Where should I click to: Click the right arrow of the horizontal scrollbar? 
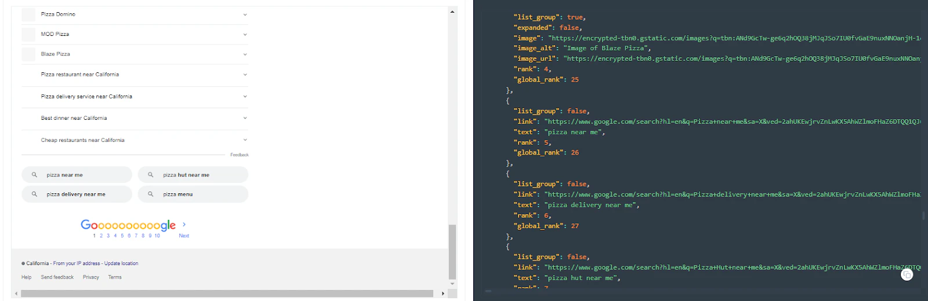pos(443,293)
